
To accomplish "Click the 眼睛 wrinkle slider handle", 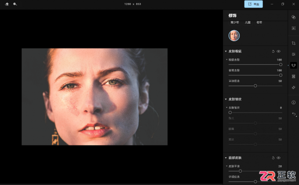I will tap(255, 134).
